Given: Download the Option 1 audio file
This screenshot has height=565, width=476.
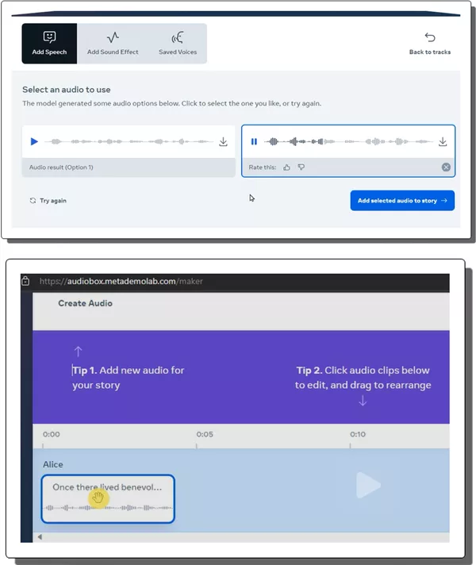Looking at the screenshot, I should tap(224, 141).
